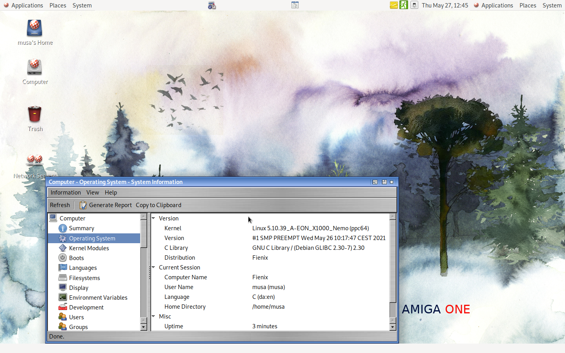Click the sidebar scrollbar down arrow
Viewport: 565px width, 353px height.
(x=144, y=327)
